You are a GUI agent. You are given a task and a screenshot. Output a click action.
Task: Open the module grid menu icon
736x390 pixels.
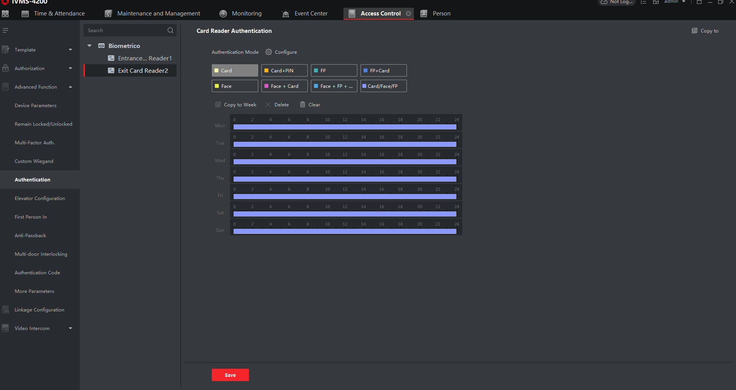click(5, 14)
